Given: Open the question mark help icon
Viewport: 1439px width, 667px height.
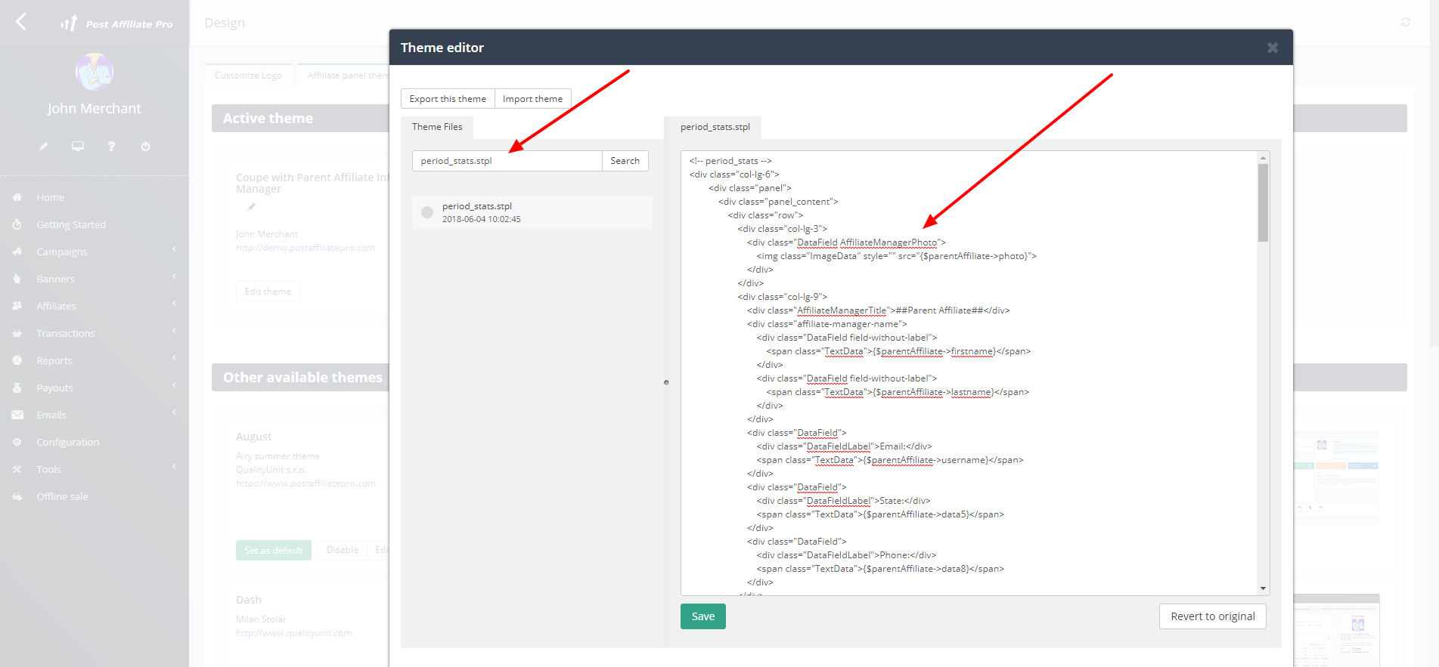Looking at the screenshot, I should tap(111, 146).
